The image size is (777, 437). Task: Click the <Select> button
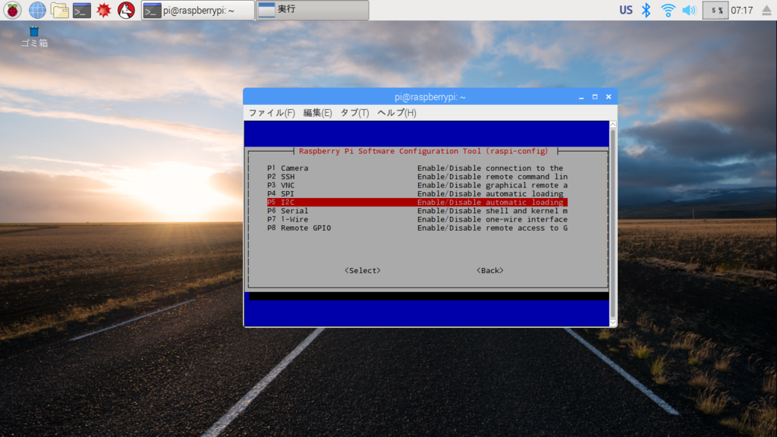363,271
